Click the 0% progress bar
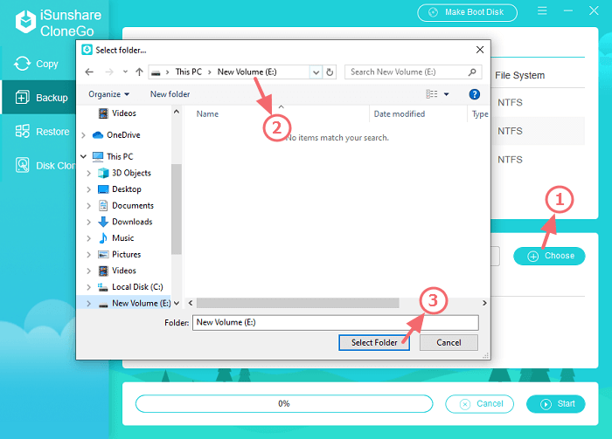This screenshot has height=439, width=612. click(x=284, y=403)
